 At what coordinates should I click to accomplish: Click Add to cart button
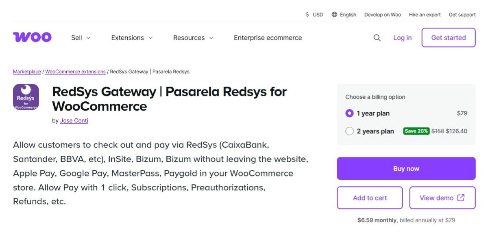(370, 198)
